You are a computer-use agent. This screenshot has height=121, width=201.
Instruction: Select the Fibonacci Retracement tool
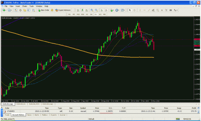(x=157, y=10)
